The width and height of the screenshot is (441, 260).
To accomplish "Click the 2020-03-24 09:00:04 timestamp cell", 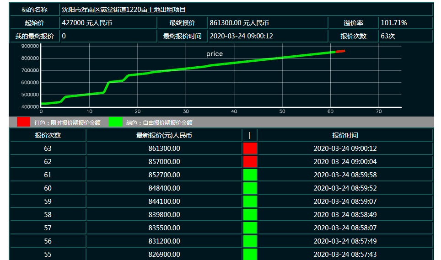I will (345, 162).
